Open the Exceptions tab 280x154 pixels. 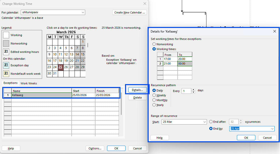click(10, 83)
